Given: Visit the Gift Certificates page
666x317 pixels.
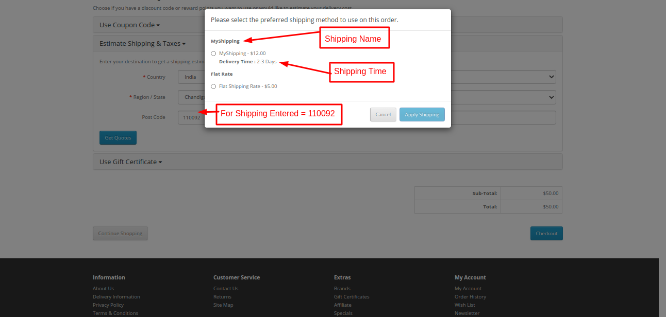Looking at the screenshot, I should click(352, 296).
